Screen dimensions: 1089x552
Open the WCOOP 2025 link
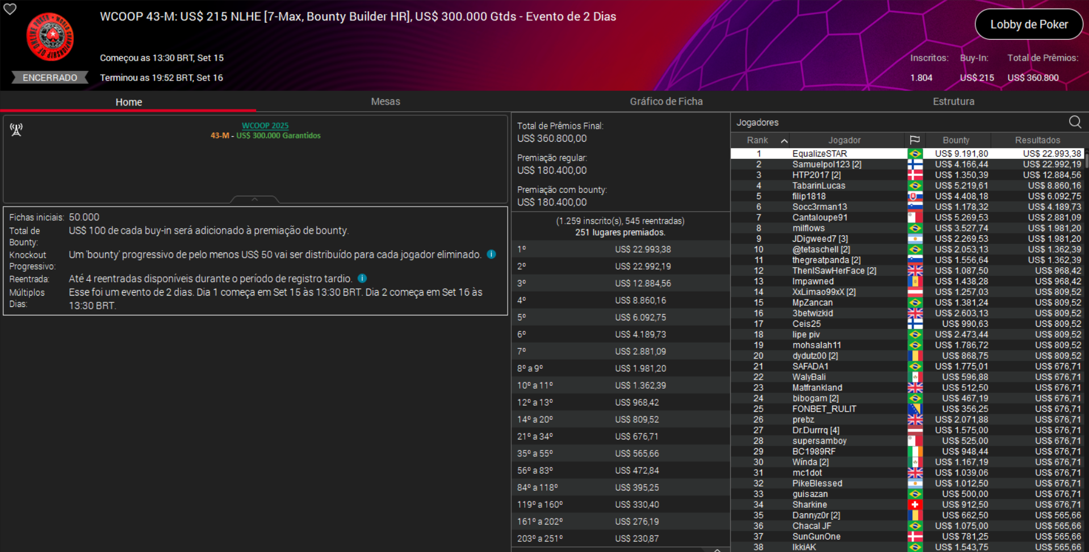[265, 125]
